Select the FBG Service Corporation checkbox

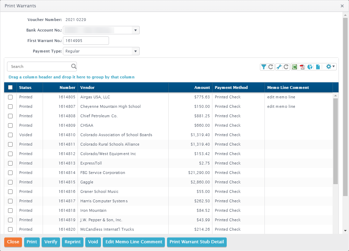[x=10, y=173]
